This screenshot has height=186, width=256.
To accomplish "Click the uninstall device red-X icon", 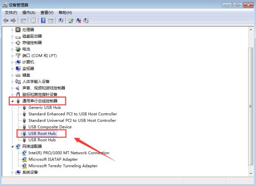I will 78,20.
